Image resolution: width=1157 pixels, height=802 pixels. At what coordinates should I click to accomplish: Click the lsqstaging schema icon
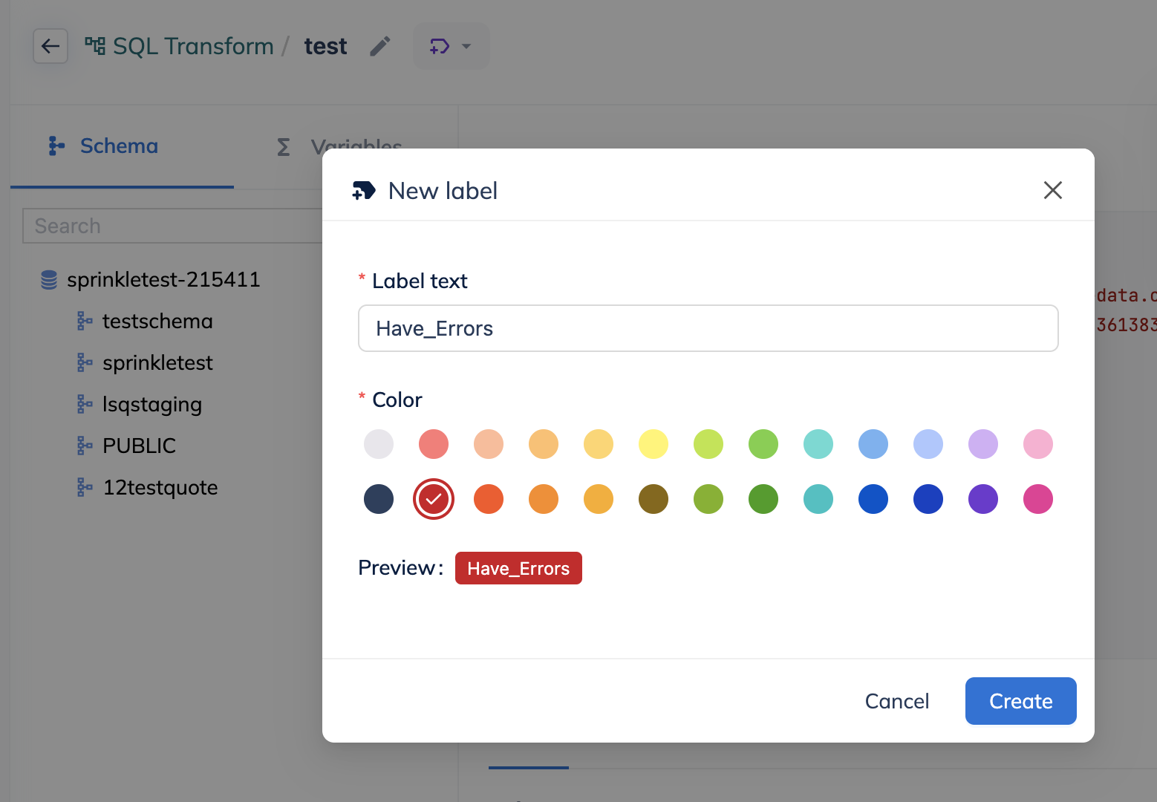(85, 405)
